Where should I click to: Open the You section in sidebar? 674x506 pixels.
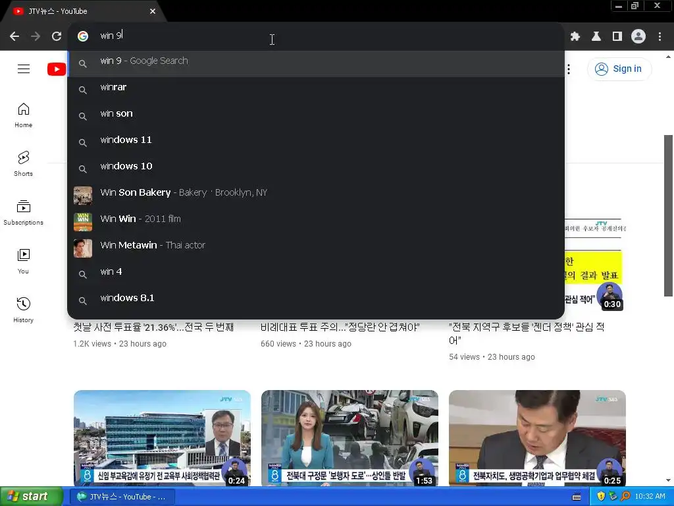[23, 261]
